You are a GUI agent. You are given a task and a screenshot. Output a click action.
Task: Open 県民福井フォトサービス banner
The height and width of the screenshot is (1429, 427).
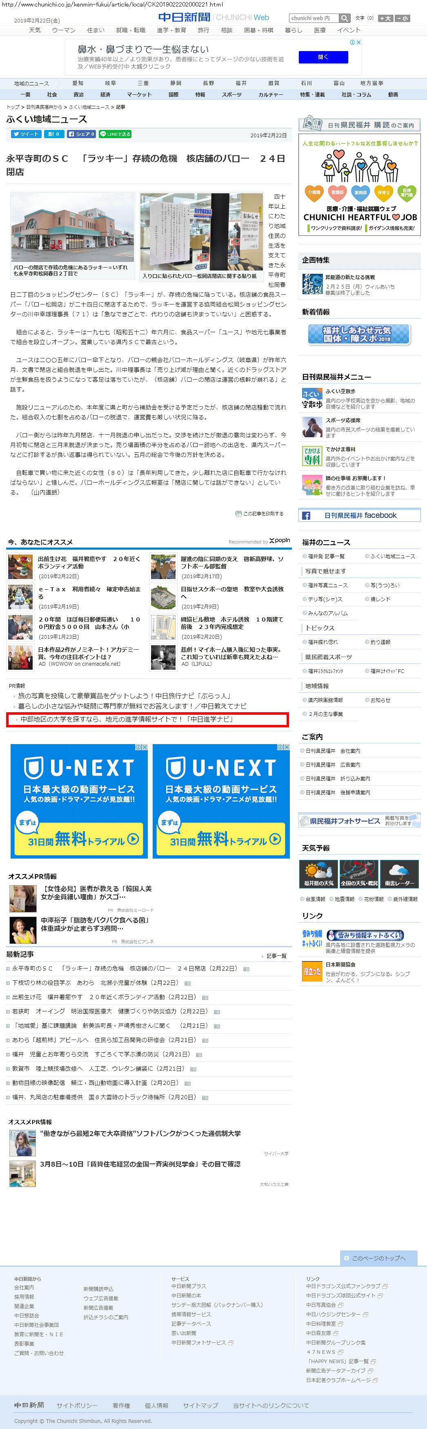(359, 821)
